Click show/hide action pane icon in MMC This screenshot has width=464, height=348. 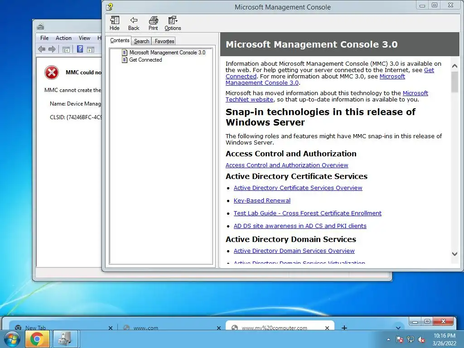91,49
